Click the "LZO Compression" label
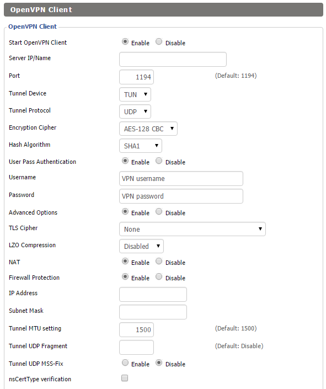 click(32, 245)
